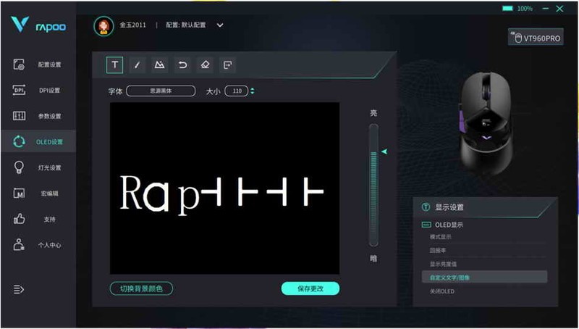The image size is (579, 329).
Task: Select the eraser tool
Action: [205, 65]
